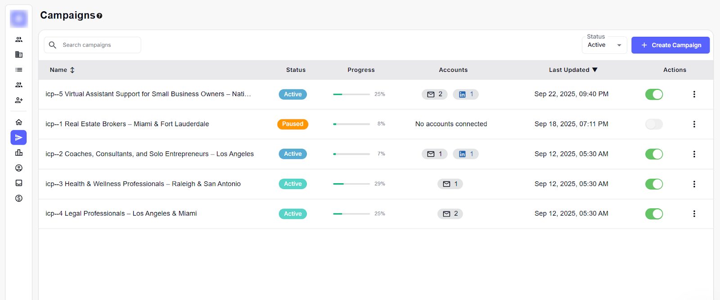Open the list icon in sidebar
Screen dimensions: 720x300
(19, 70)
